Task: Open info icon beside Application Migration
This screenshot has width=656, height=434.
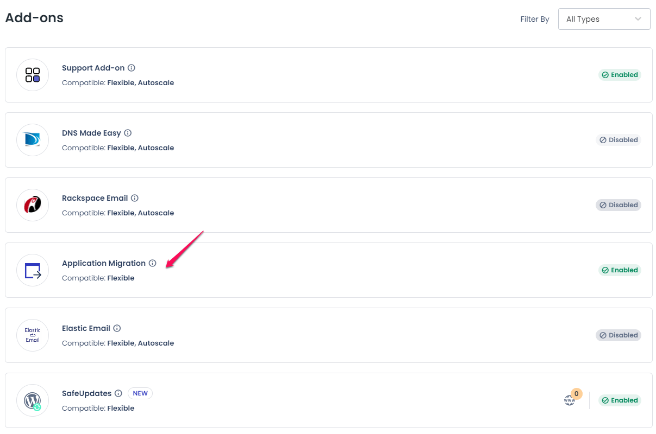Action: click(x=153, y=263)
